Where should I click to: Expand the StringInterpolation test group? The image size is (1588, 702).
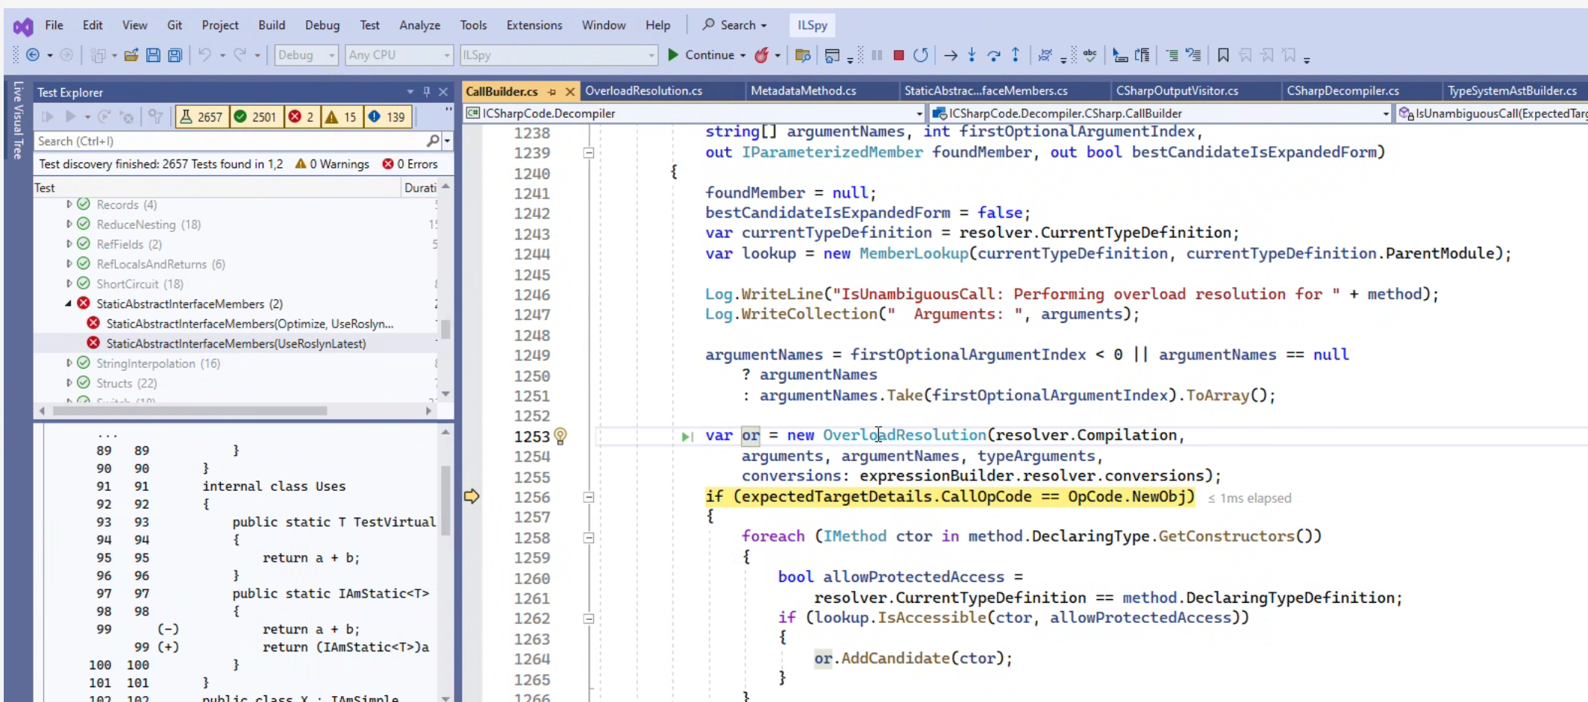click(x=69, y=363)
